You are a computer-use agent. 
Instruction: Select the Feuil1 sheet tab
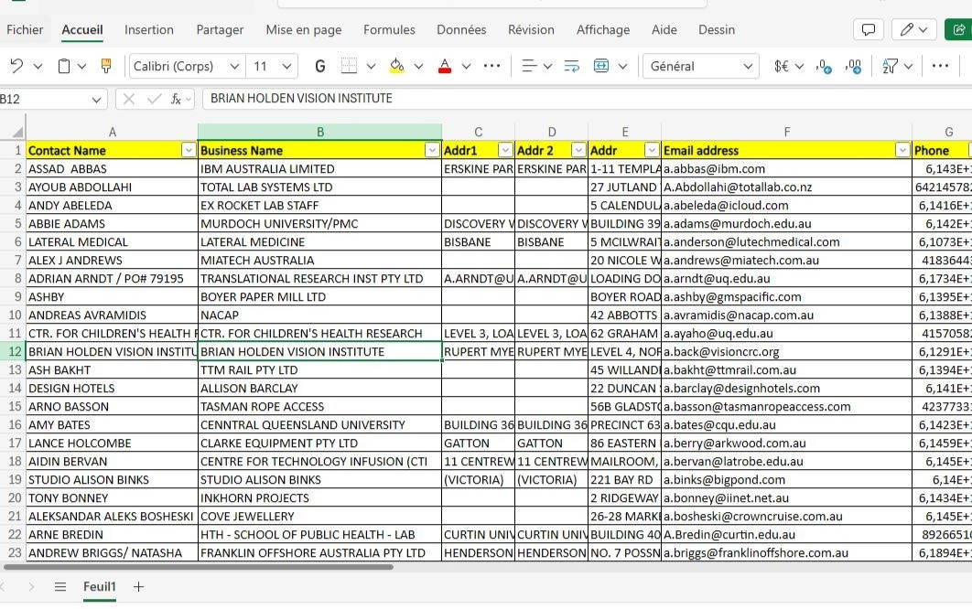pos(100,587)
